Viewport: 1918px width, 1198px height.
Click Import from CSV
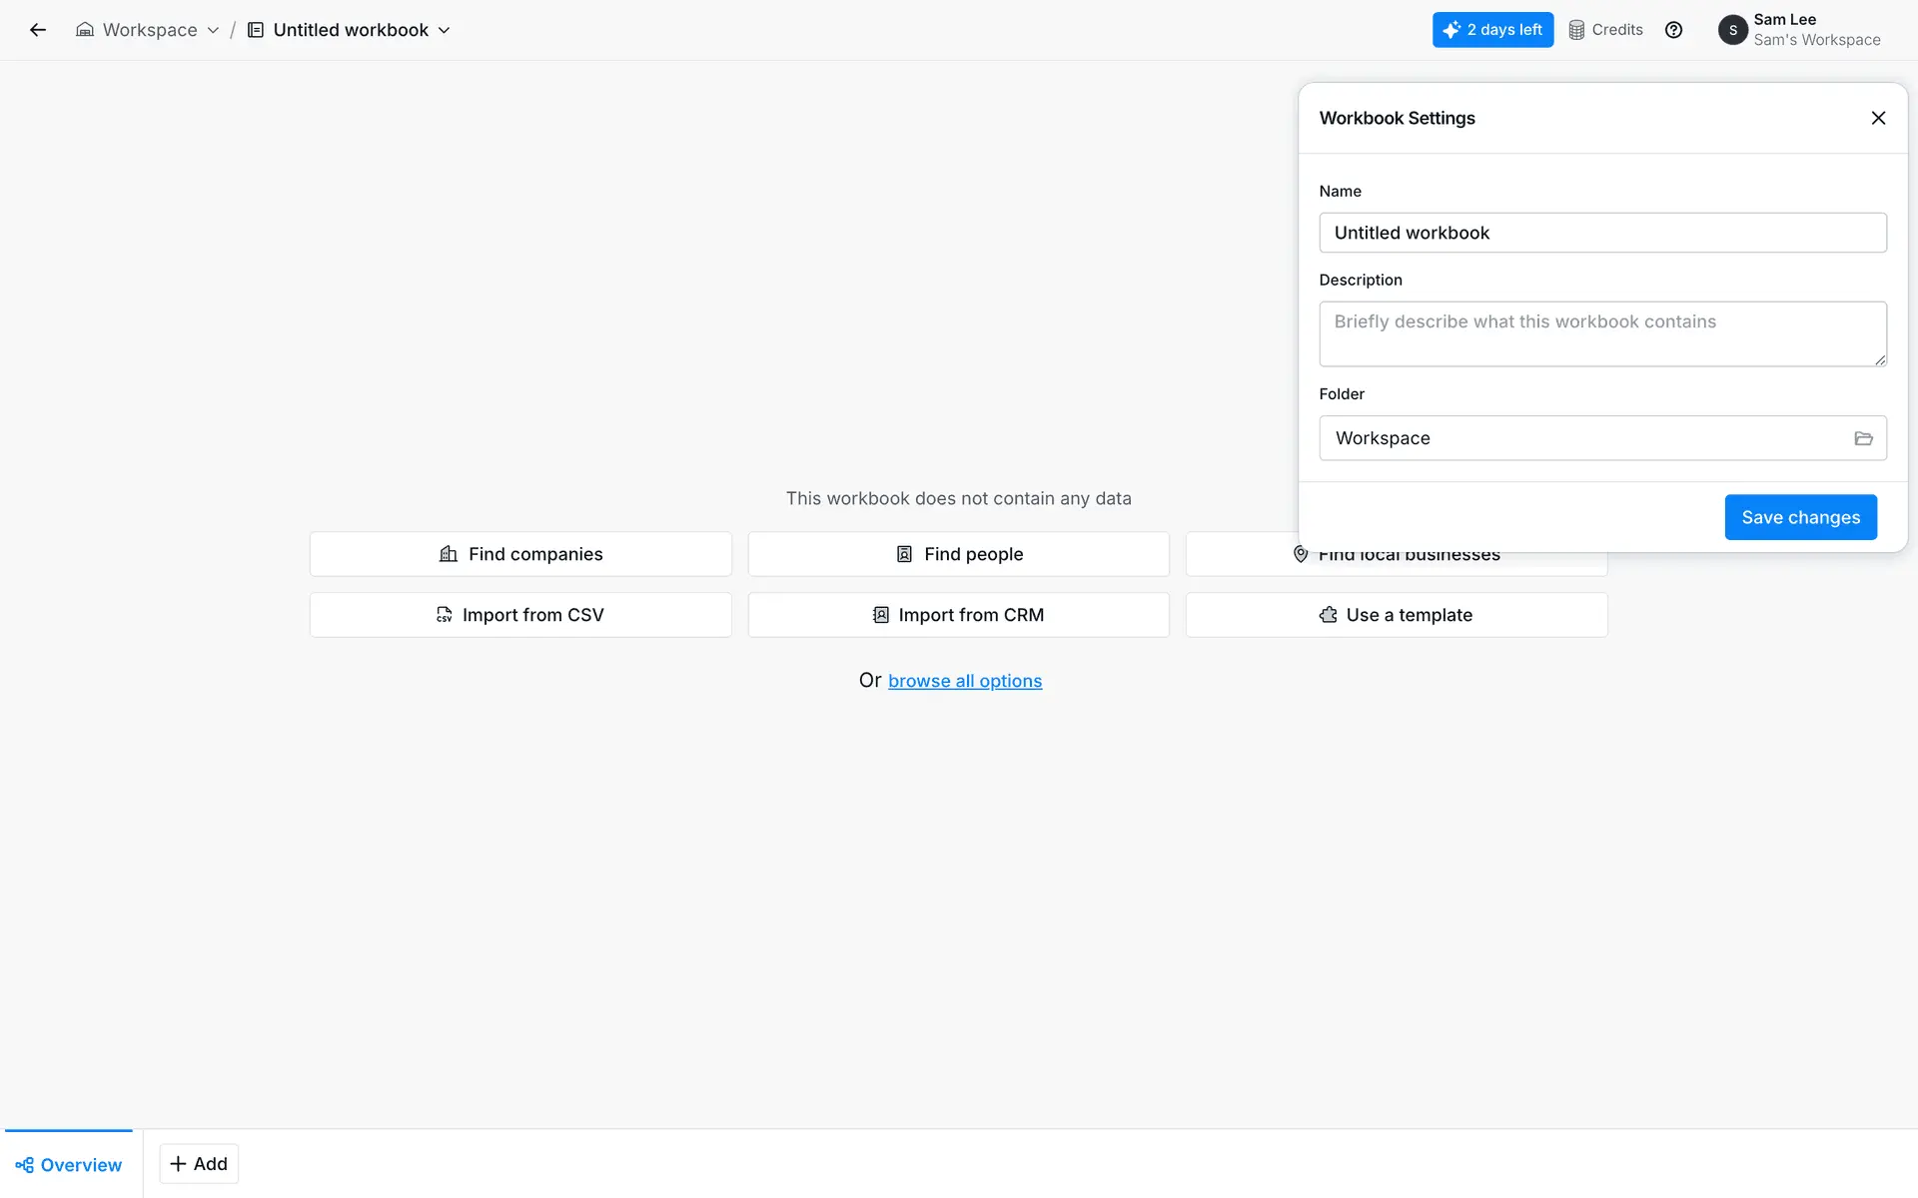tap(520, 615)
